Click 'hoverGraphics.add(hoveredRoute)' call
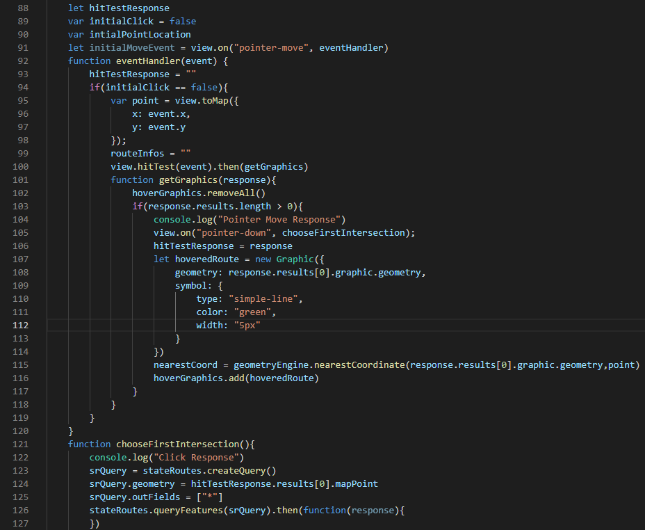The image size is (645, 530). [236, 378]
